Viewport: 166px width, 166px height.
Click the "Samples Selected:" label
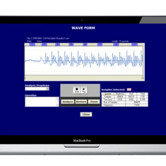(x=113, y=90)
